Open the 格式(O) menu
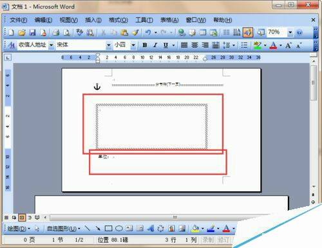The image size is (322, 248). (x=118, y=20)
